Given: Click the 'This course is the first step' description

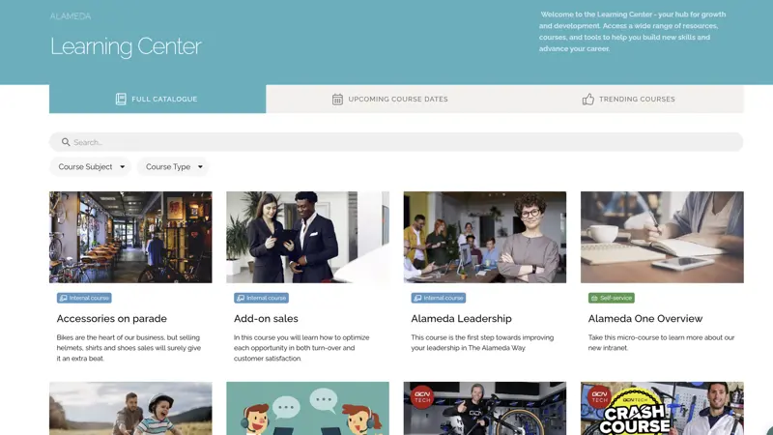Looking at the screenshot, I should click(x=482, y=343).
